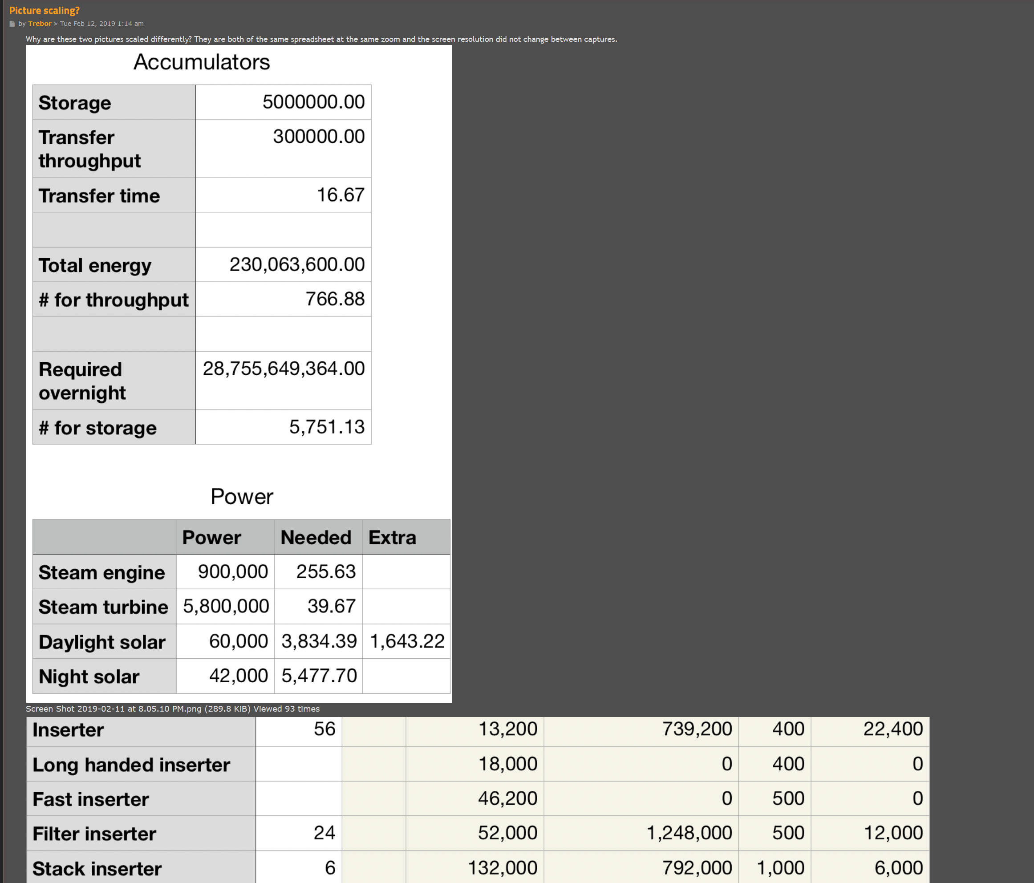Select the Storage value 5000000.00
The image size is (1034, 883).
coord(313,102)
